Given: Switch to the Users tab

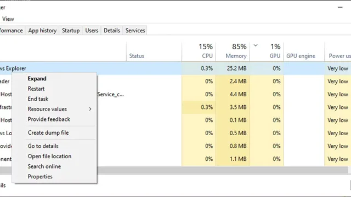Looking at the screenshot, I should click(x=92, y=31).
